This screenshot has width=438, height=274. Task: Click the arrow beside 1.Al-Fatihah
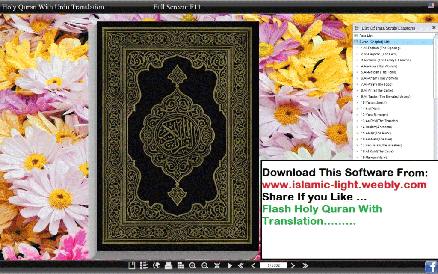[x=358, y=48]
